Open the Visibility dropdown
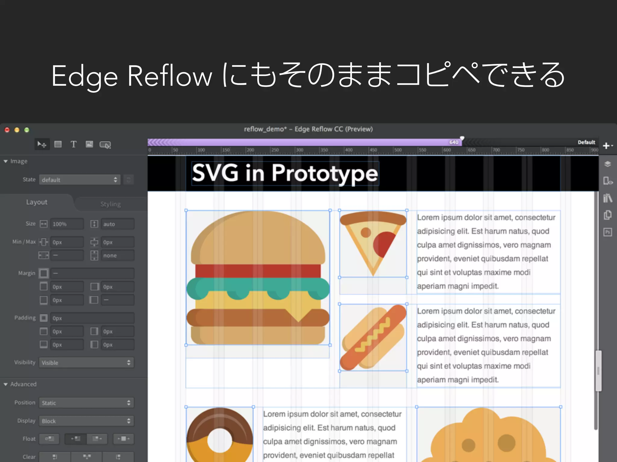Screen dimensions: 617x462 [86, 363]
